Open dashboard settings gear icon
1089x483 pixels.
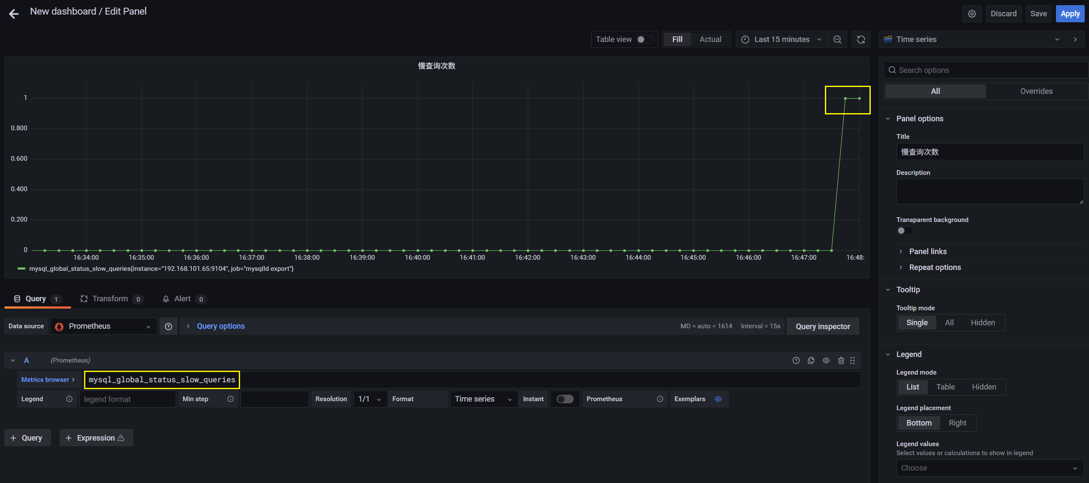coord(972,14)
